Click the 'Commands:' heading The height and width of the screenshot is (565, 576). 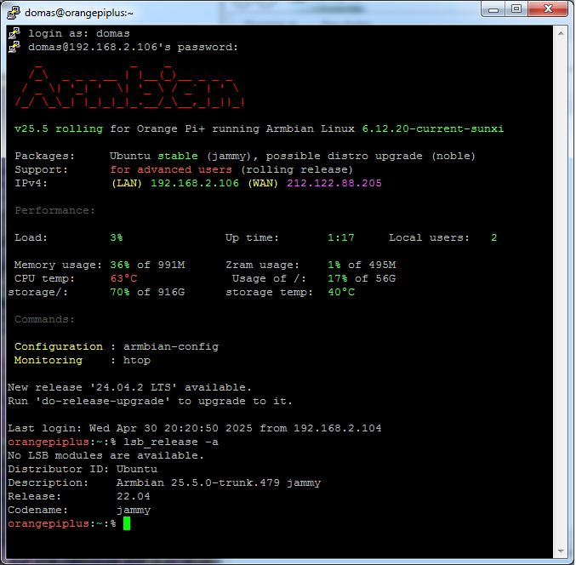pyautogui.click(x=44, y=319)
